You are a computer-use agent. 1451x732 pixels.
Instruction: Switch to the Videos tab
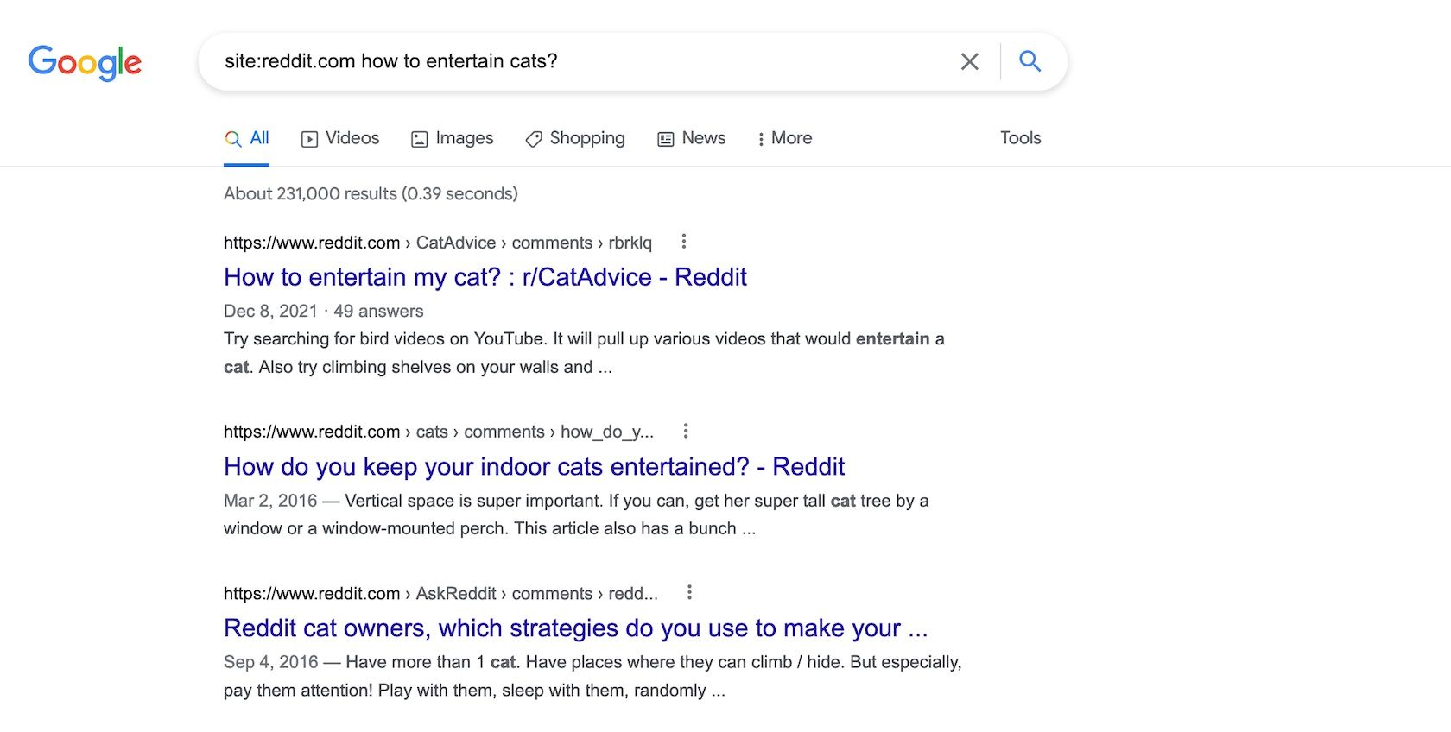pyautogui.click(x=340, y=138)
